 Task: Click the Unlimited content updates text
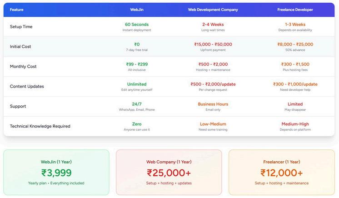(x=137, y=84)
